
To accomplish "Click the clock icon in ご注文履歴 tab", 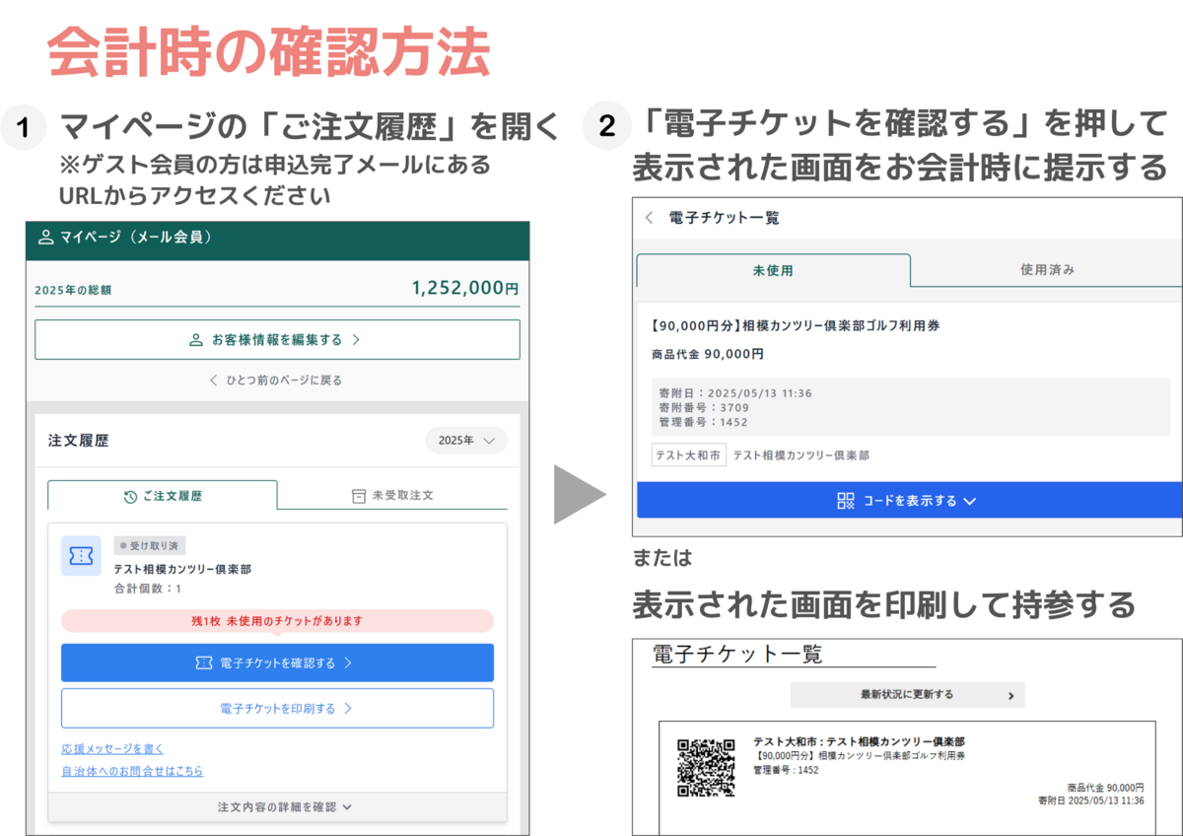I will [130, 496].
